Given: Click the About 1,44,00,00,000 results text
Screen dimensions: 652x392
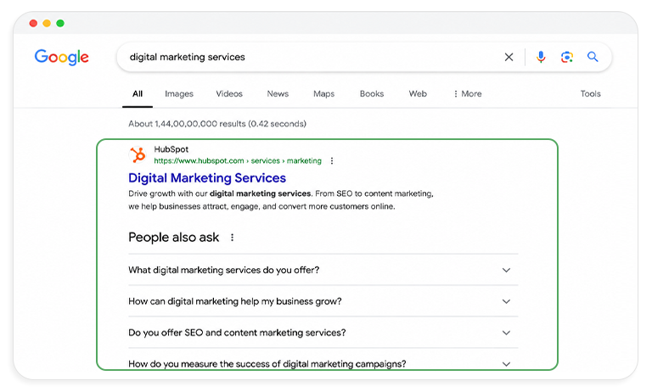Looking at the screenshot, I should 217,124.
